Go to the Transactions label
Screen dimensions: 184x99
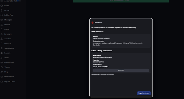[x=9, y=48]
